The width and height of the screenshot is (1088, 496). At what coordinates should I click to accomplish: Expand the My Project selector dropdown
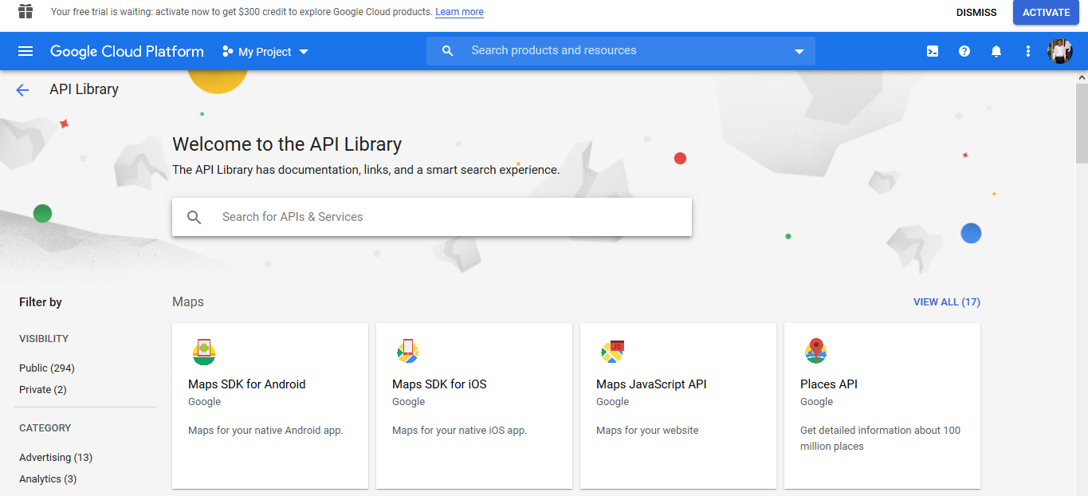[x=265, y=52]
